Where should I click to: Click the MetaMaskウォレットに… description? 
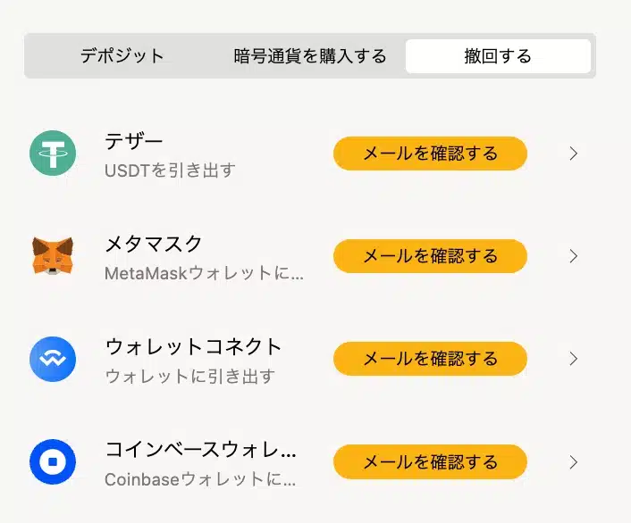point(204,273)
